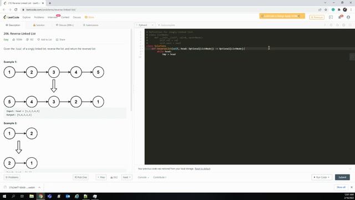The image size is (355, 200).
Task: Open the Contest nav item
Action: coord(65,17)
